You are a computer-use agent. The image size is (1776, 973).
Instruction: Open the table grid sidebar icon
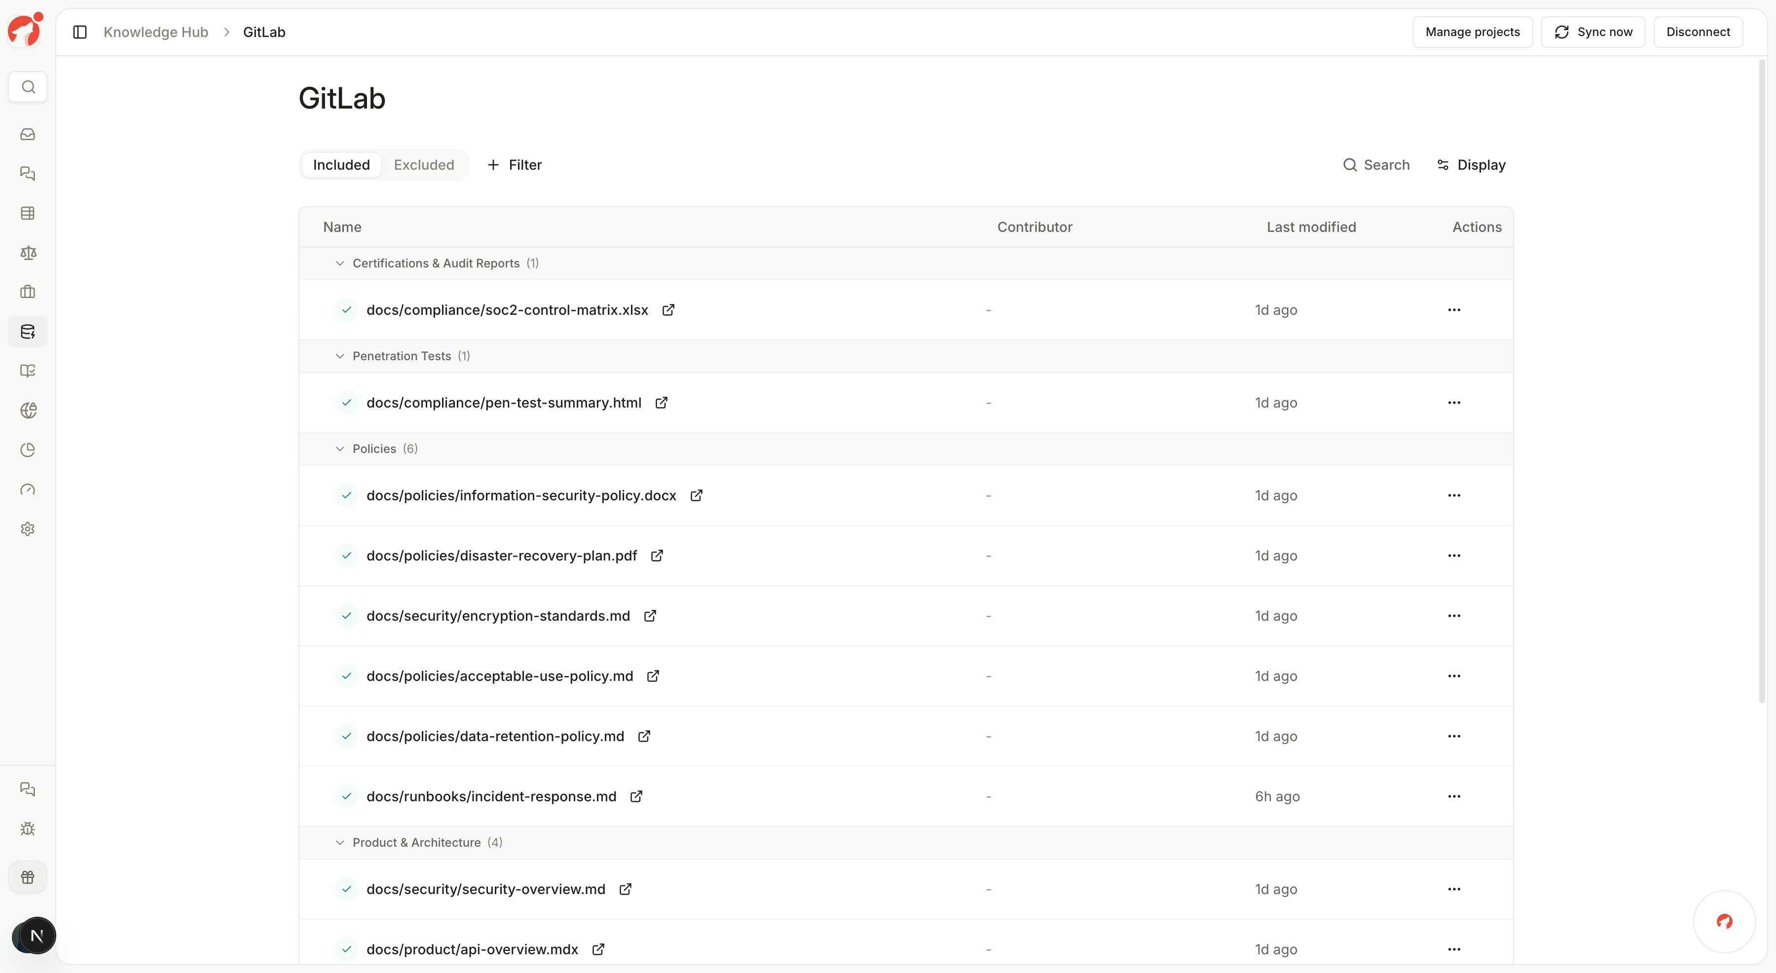28,213
